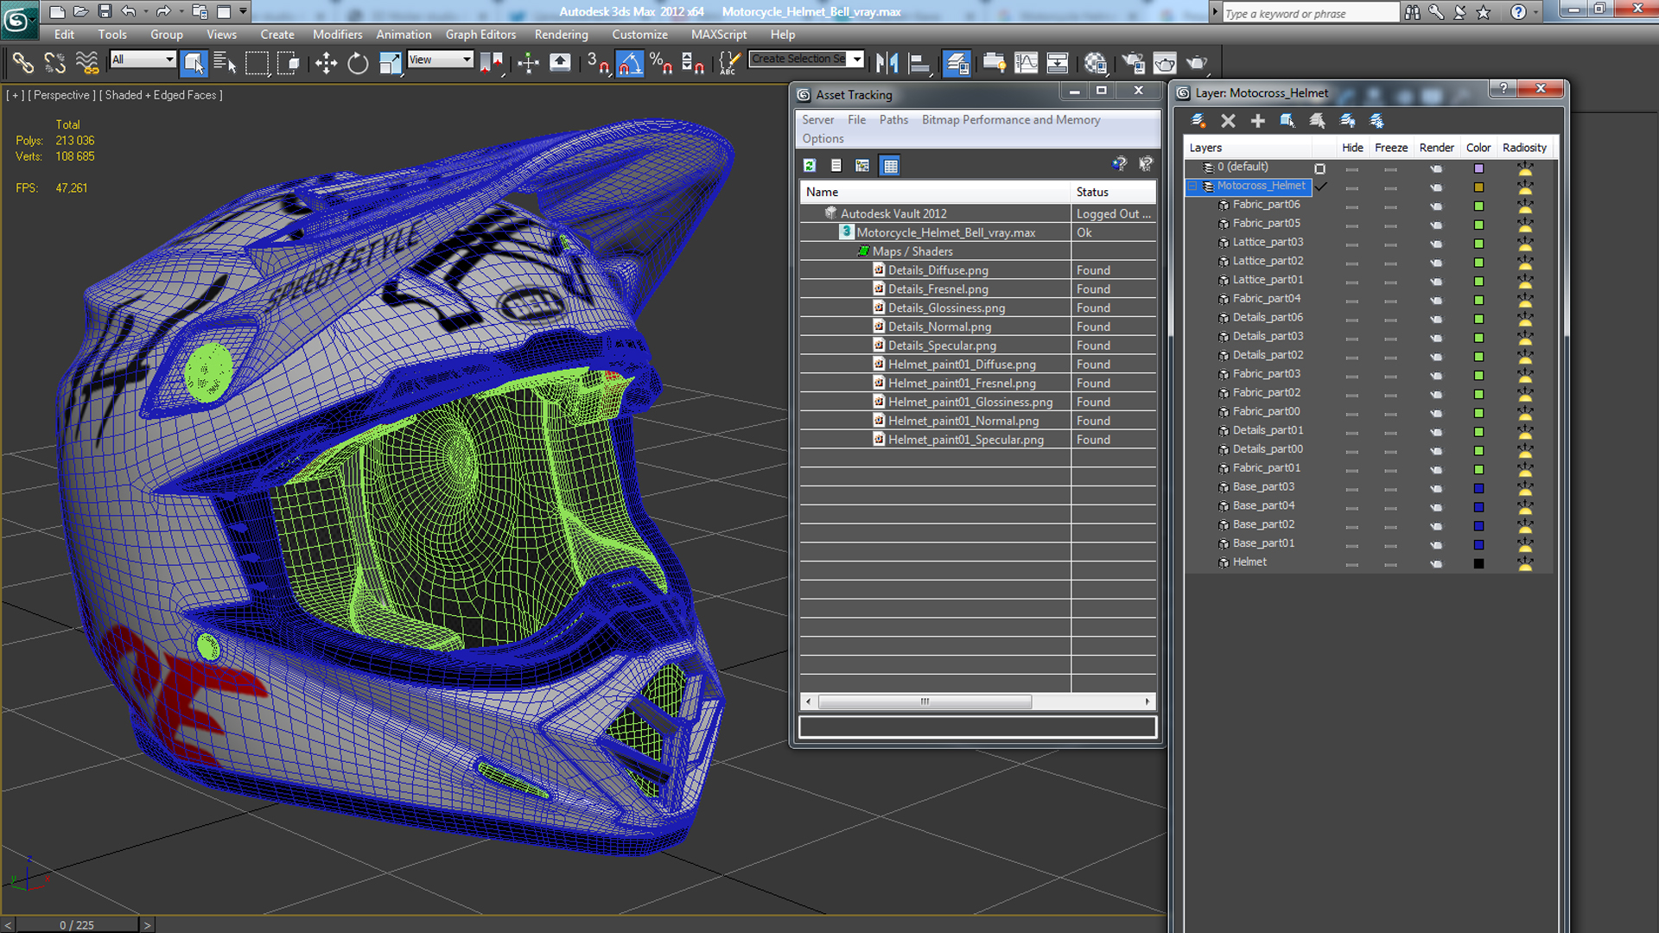This screenshot has width=1659, height=933.
Task: Open the Rendering menu
Action: coord(561,35)
